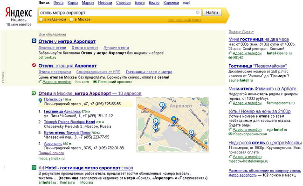Click the Аэропорт map thumbnail
303x186 pixels.
[172, 125]
